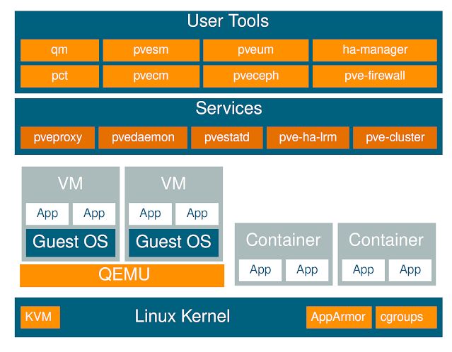Click the pveceph tool box
452x352 pixels.
pos(255,76)
